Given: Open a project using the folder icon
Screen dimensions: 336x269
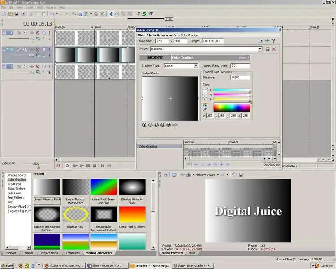Looking at the screenshot, I should [x=10, y=14].
